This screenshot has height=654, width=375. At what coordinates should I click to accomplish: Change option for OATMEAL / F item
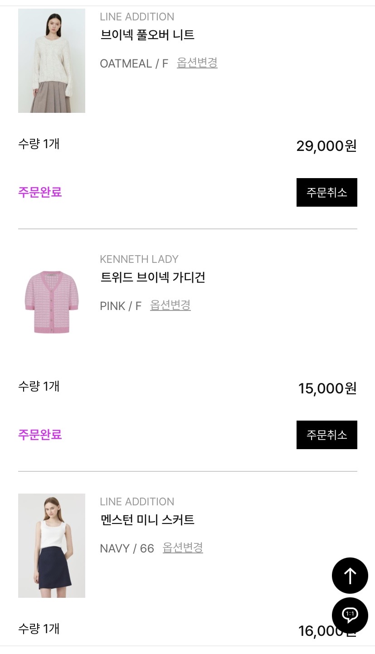(197, 63)
